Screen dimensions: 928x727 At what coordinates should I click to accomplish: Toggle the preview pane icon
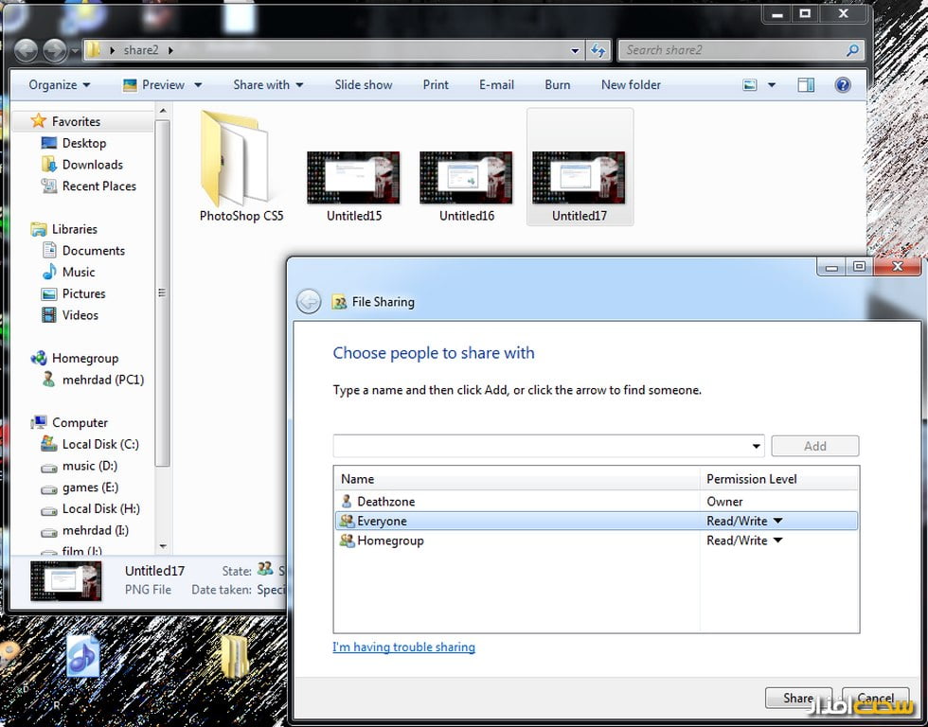pos(806,85)
